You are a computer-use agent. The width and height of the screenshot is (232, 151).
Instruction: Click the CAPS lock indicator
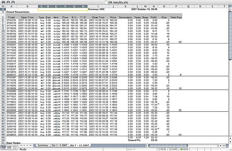(x=173, y=149)
